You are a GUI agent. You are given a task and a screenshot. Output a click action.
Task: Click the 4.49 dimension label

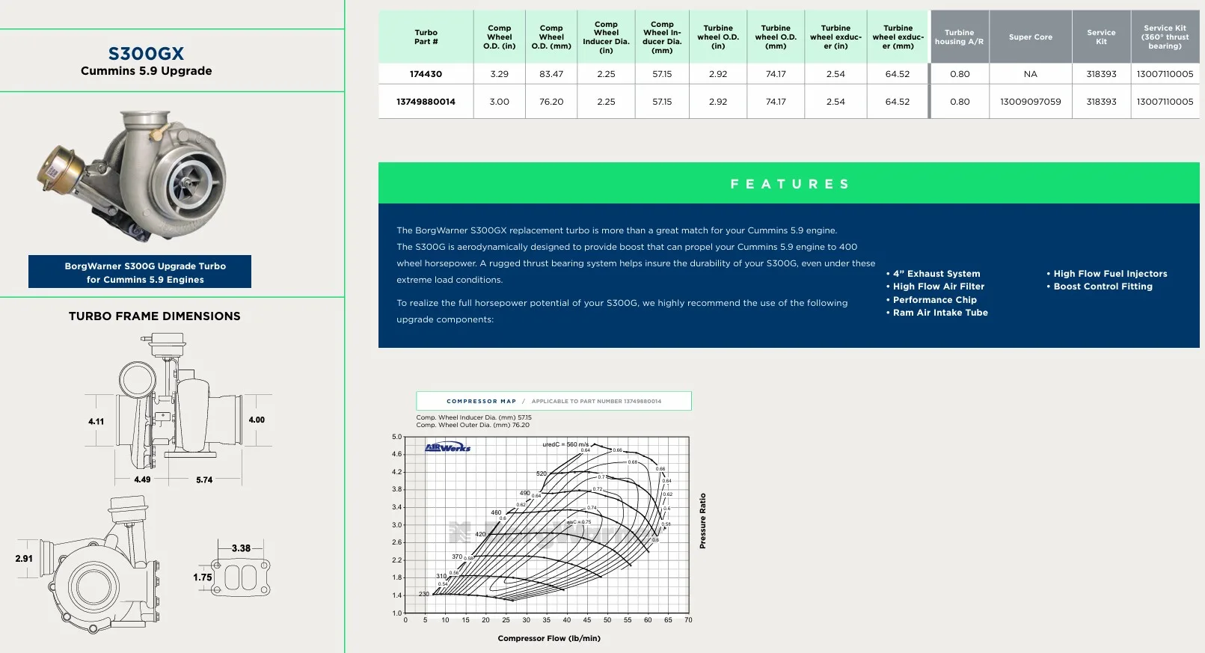(x=142, y=480)
